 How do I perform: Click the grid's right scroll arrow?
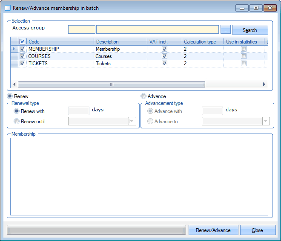(264, 84)
